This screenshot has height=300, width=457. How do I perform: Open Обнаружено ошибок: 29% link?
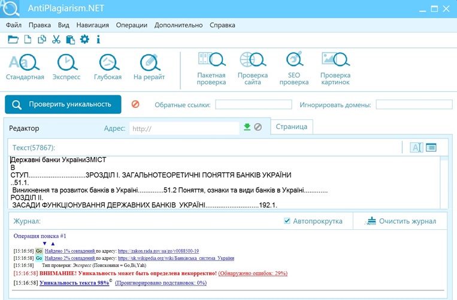tap(253, 274)
